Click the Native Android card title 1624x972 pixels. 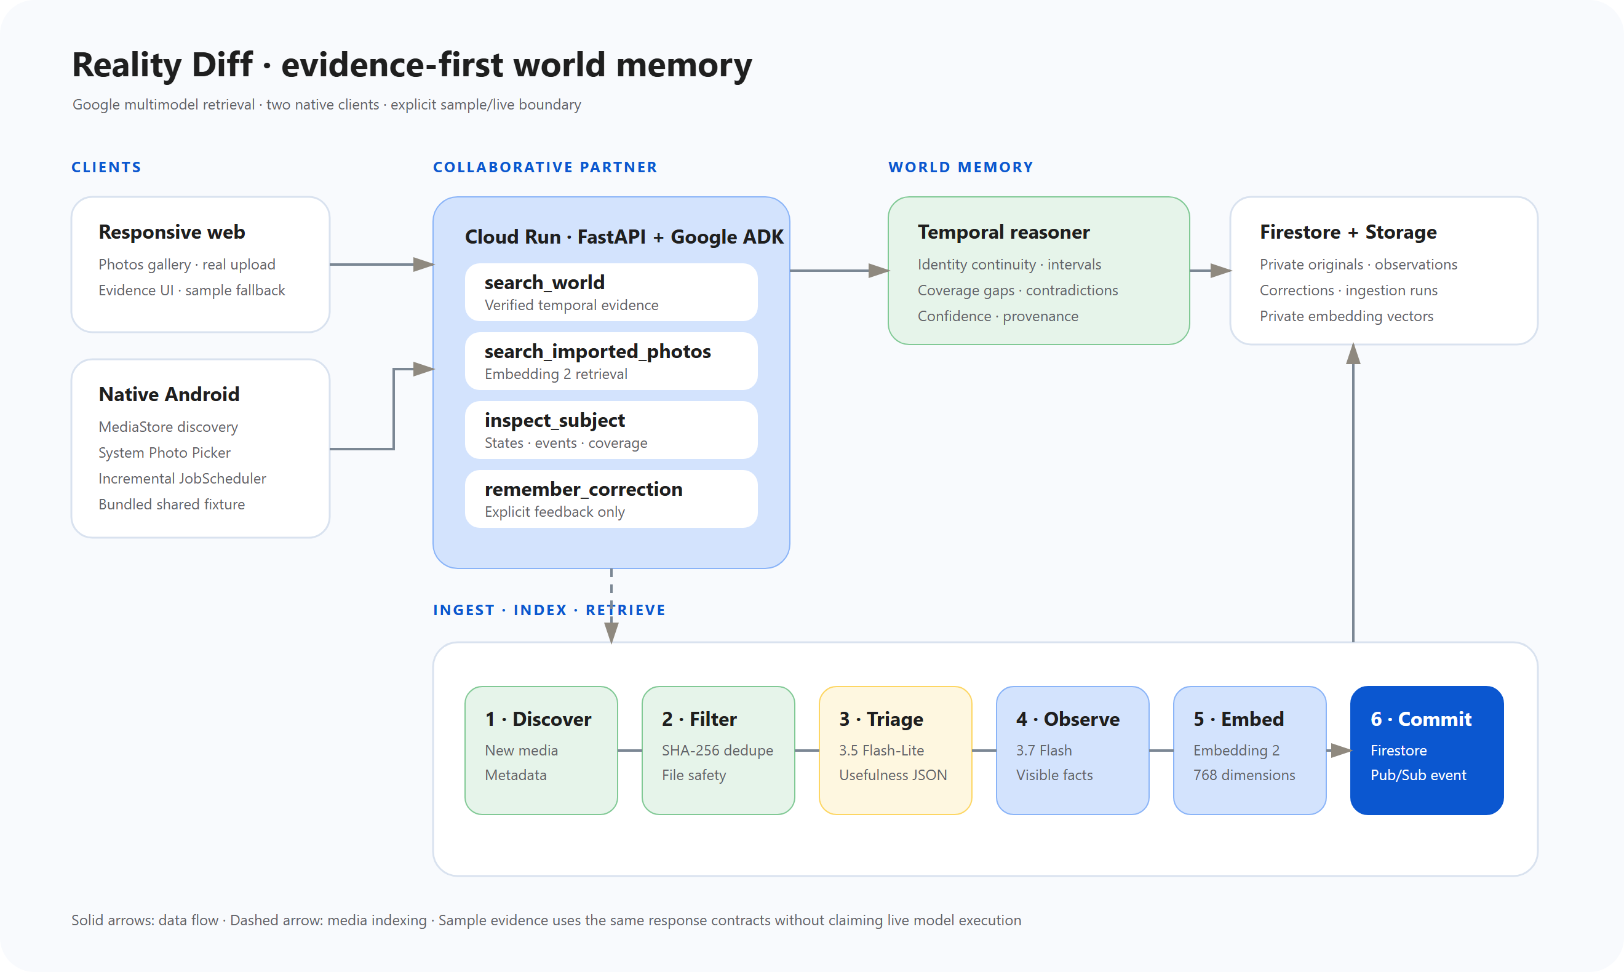click(x=169, y=394)
